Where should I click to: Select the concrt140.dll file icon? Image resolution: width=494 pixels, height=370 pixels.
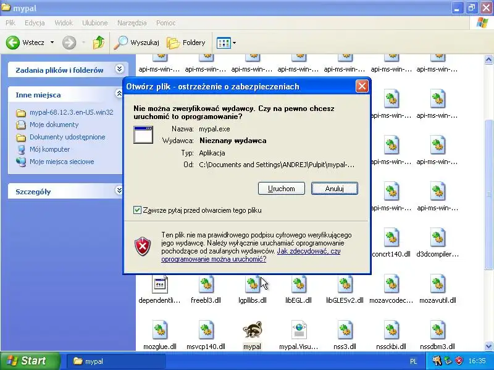[391, 237]
